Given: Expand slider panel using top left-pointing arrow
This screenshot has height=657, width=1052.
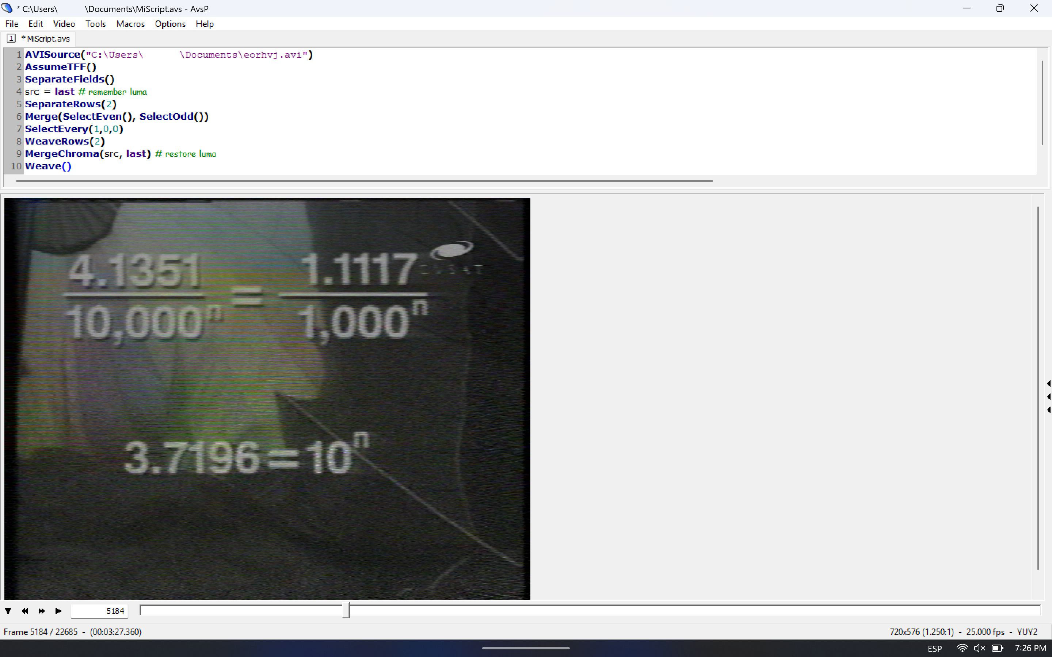Looking at the screenshot, I should pos(1048,384).
